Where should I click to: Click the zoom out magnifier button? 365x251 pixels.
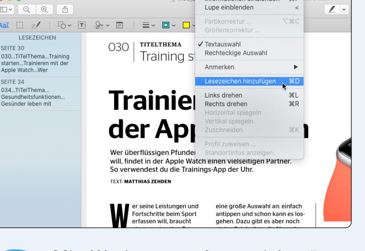pos(27,9)
